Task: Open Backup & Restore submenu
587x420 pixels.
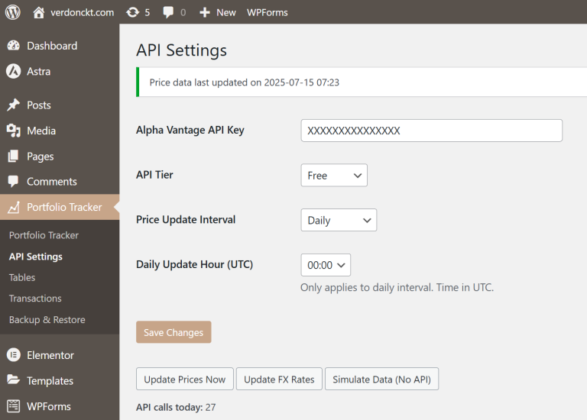Action: click(47, 320)
